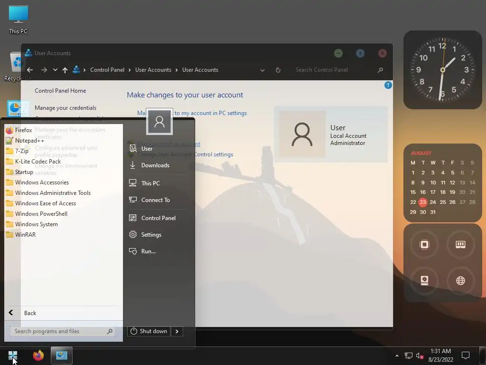Screen dimensions: 486x365
Task: Select August 31 on calendar widget
Action: click(x=433, y=212)
